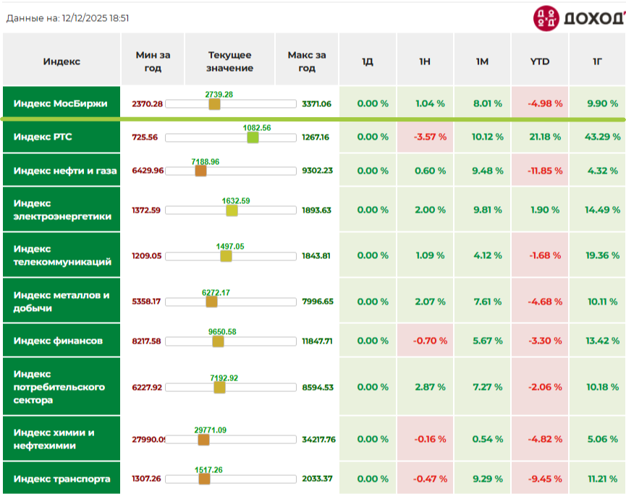Screen dimensions: 626x494
Task: Click oil and gas 1М 9.48 %
Action: tap(482, 171)
